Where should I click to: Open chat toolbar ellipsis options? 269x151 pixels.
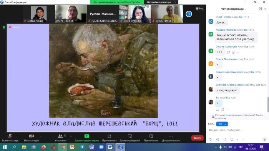pyautogui.click(x=243, y=140)
